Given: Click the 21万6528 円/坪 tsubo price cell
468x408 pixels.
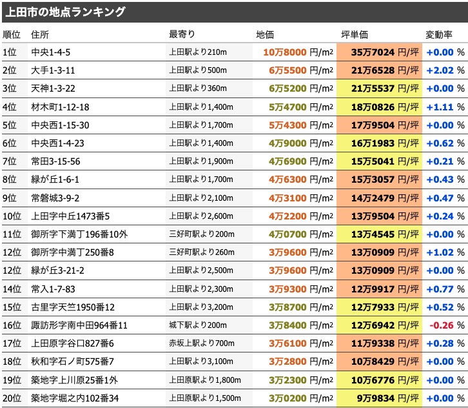Looking at the screenshot, I should tap(379, 70).
